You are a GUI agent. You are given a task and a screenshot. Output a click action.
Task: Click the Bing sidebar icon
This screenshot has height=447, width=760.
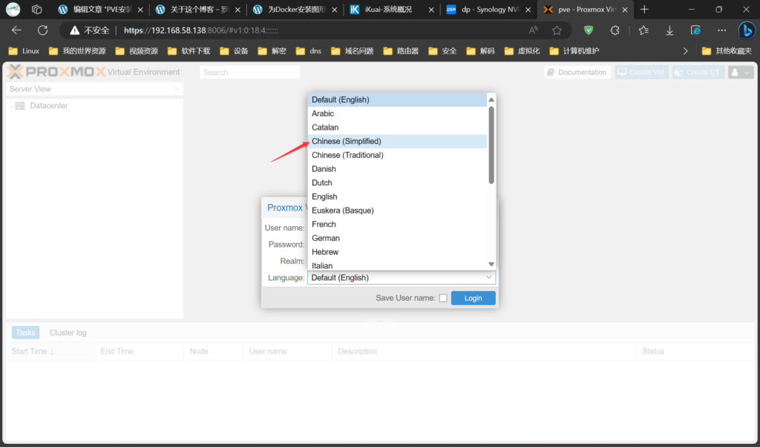(x=746, y=30)
